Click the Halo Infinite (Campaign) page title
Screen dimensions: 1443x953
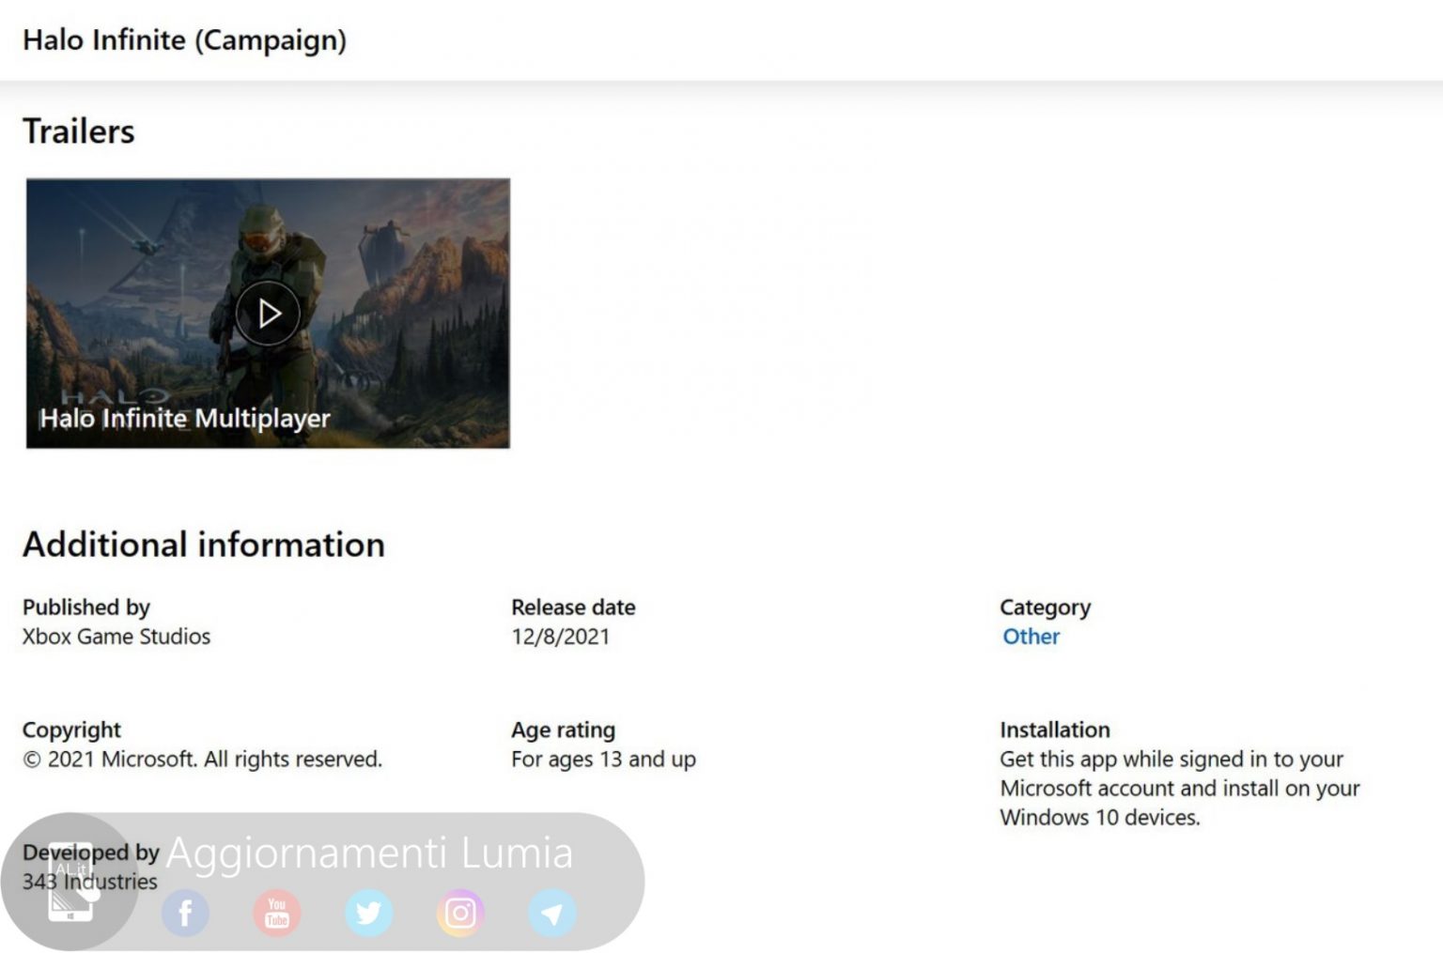[184, 40]
